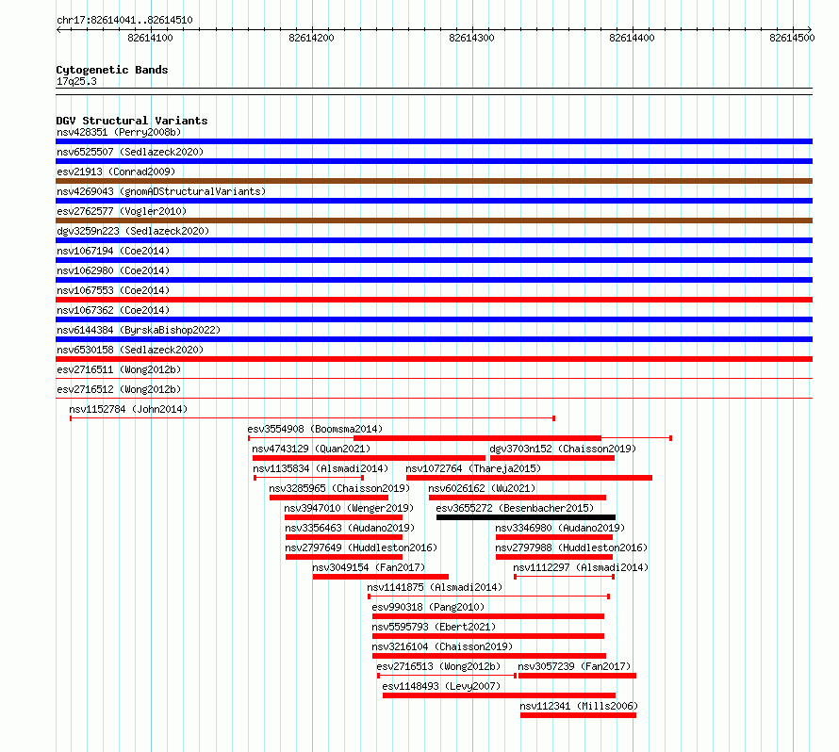Select nsv3049154 (Fan2017) label
Image resolution: width=839 pixels, height=752 pixels.
click(369, 567)
